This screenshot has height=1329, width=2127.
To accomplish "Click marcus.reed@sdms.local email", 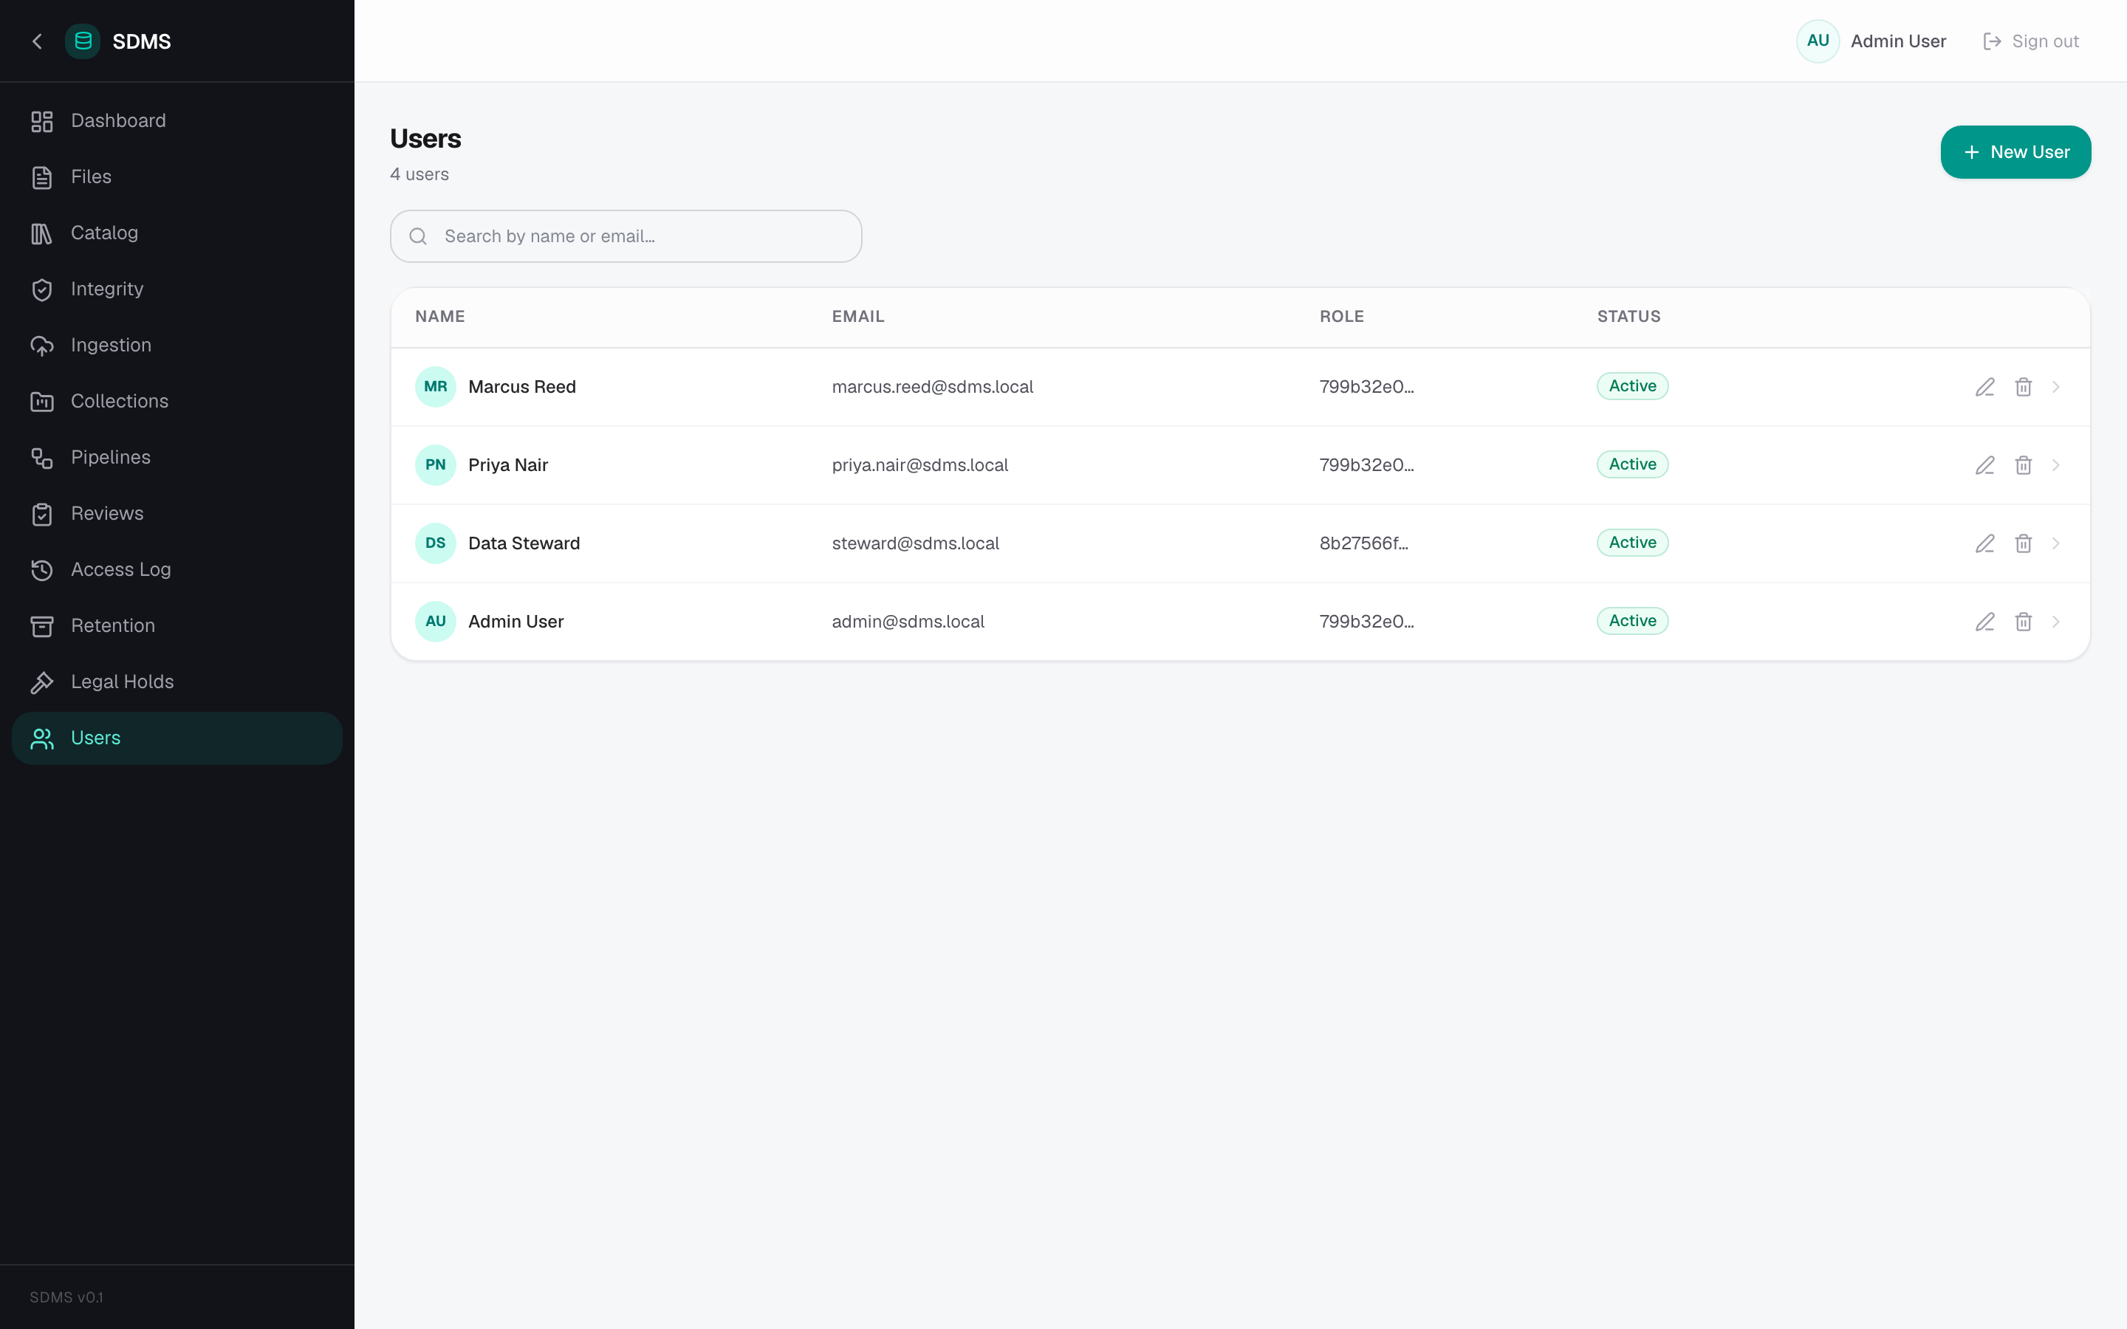I will (x=933, y=387).
